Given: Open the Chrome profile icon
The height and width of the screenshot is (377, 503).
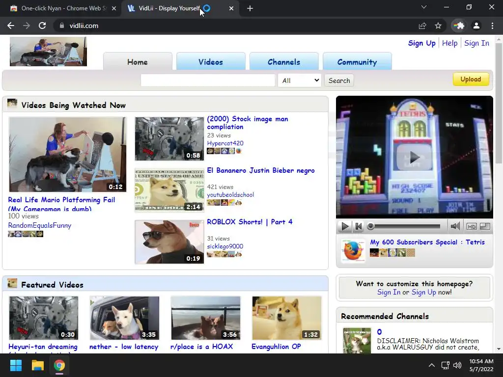Looking at the screenshot, I should [x=476, y=26].
